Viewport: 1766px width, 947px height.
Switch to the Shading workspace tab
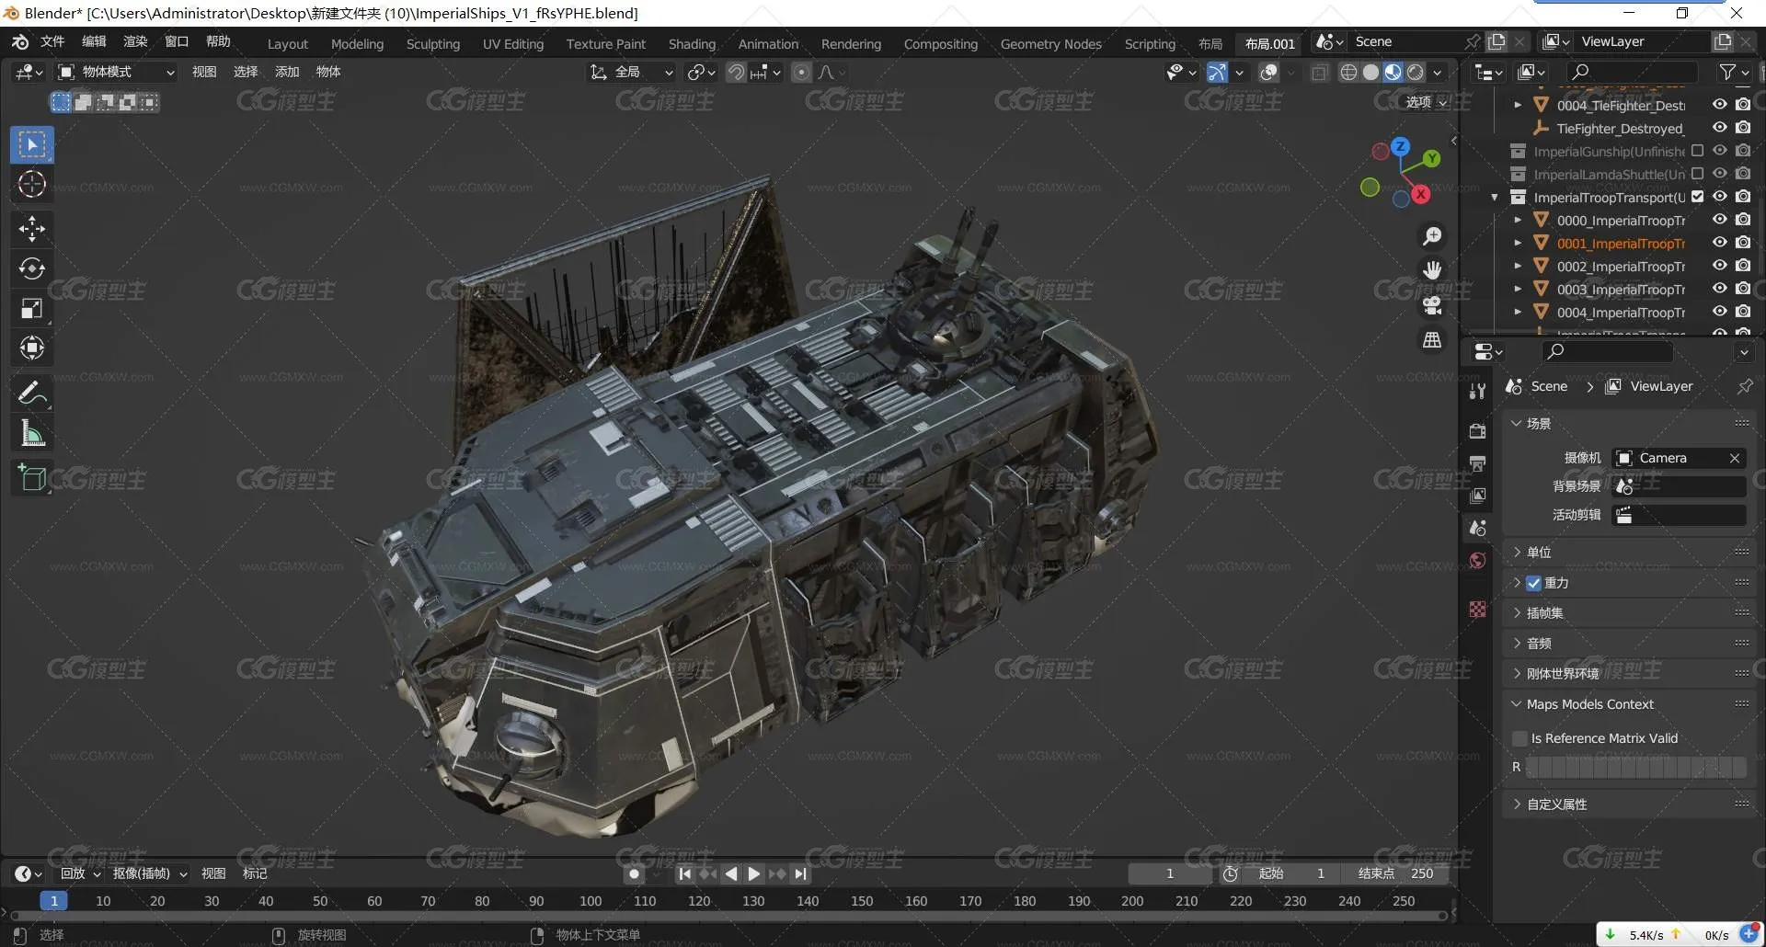(692, 43)
